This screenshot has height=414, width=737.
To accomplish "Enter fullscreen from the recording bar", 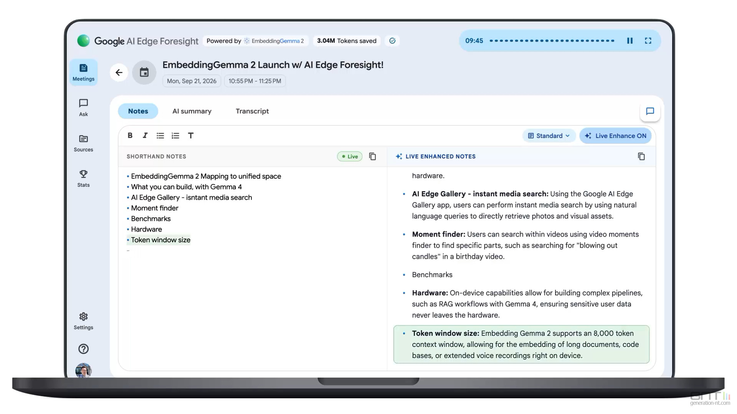I will (648, 41).
